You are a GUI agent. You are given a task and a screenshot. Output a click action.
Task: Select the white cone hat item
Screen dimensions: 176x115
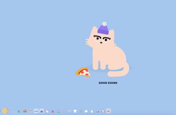(92, 111)
